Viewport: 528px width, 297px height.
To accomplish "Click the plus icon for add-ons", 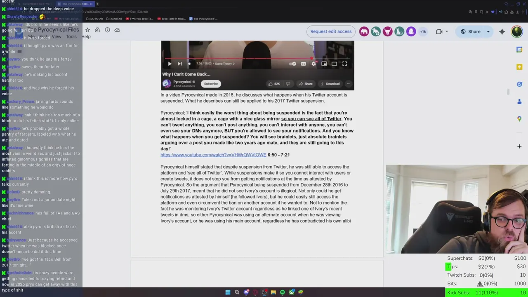I will pyautogui.click(x=519, y=146).
